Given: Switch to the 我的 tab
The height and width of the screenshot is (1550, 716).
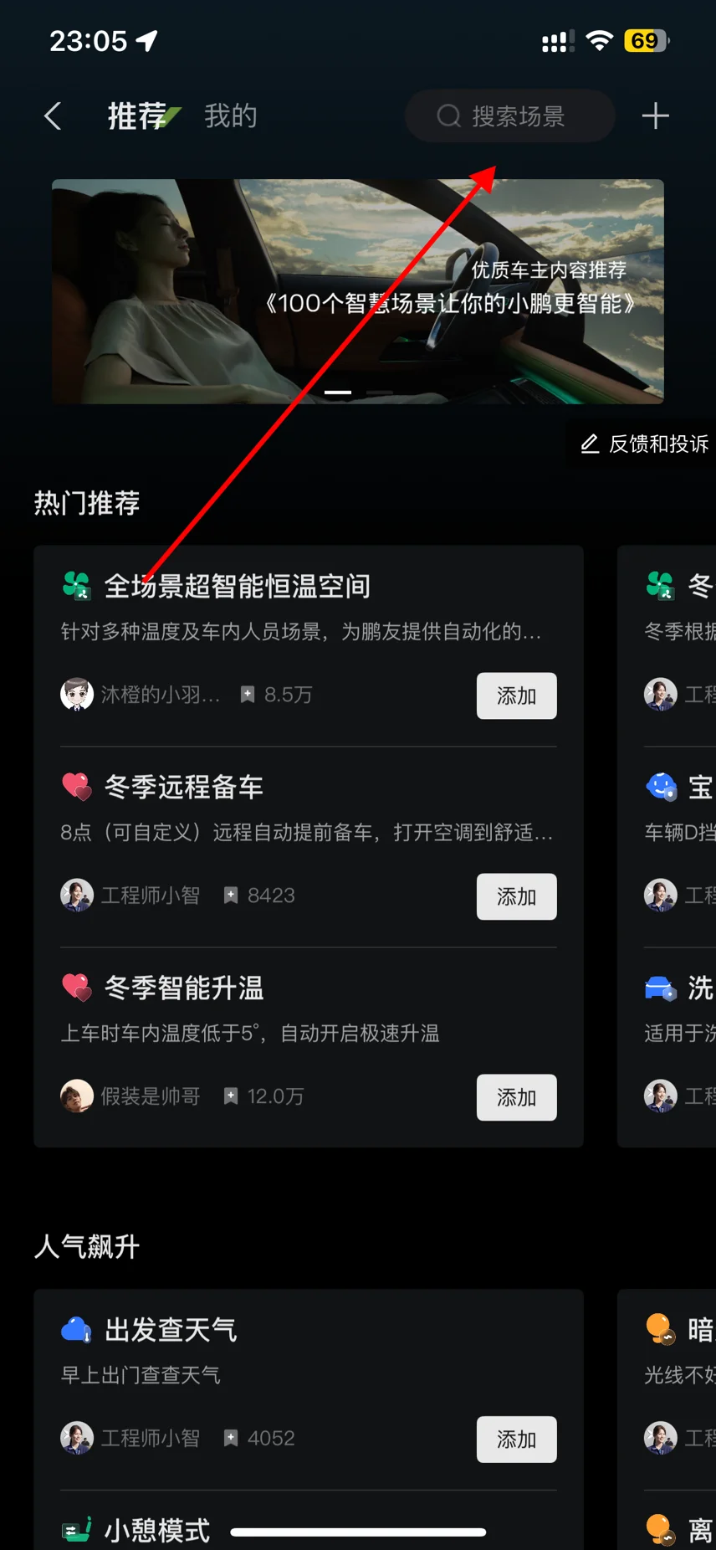Looking at the screenshot, I should pyautogui.click(x=231, y=116).
